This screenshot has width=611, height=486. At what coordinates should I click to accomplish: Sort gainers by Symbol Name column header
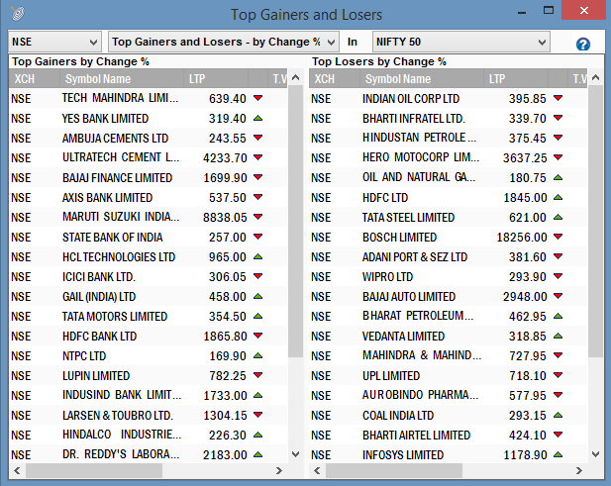tap(97, 78)
